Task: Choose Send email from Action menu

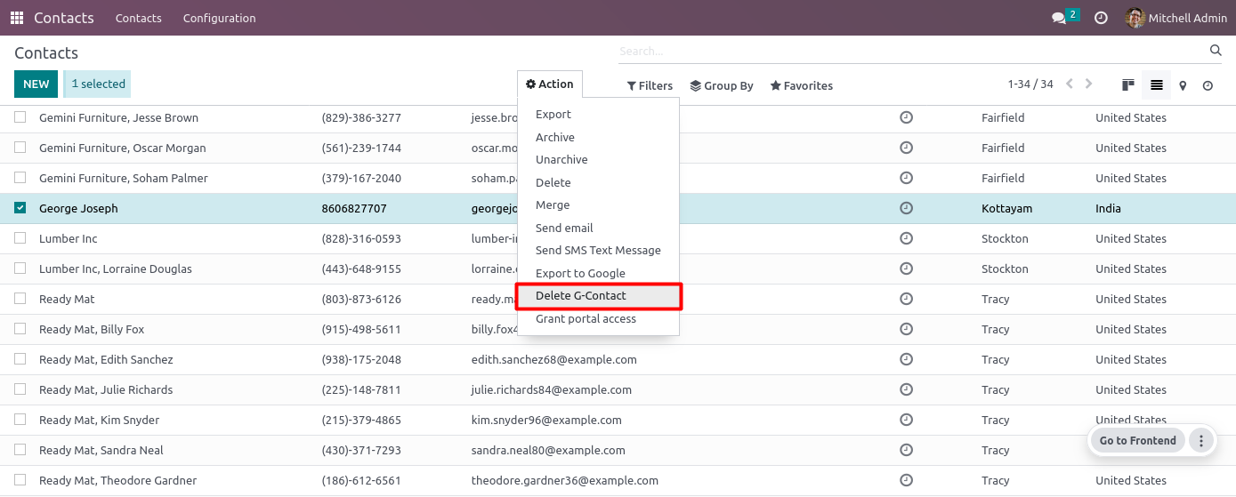Action: click(598, 228)
